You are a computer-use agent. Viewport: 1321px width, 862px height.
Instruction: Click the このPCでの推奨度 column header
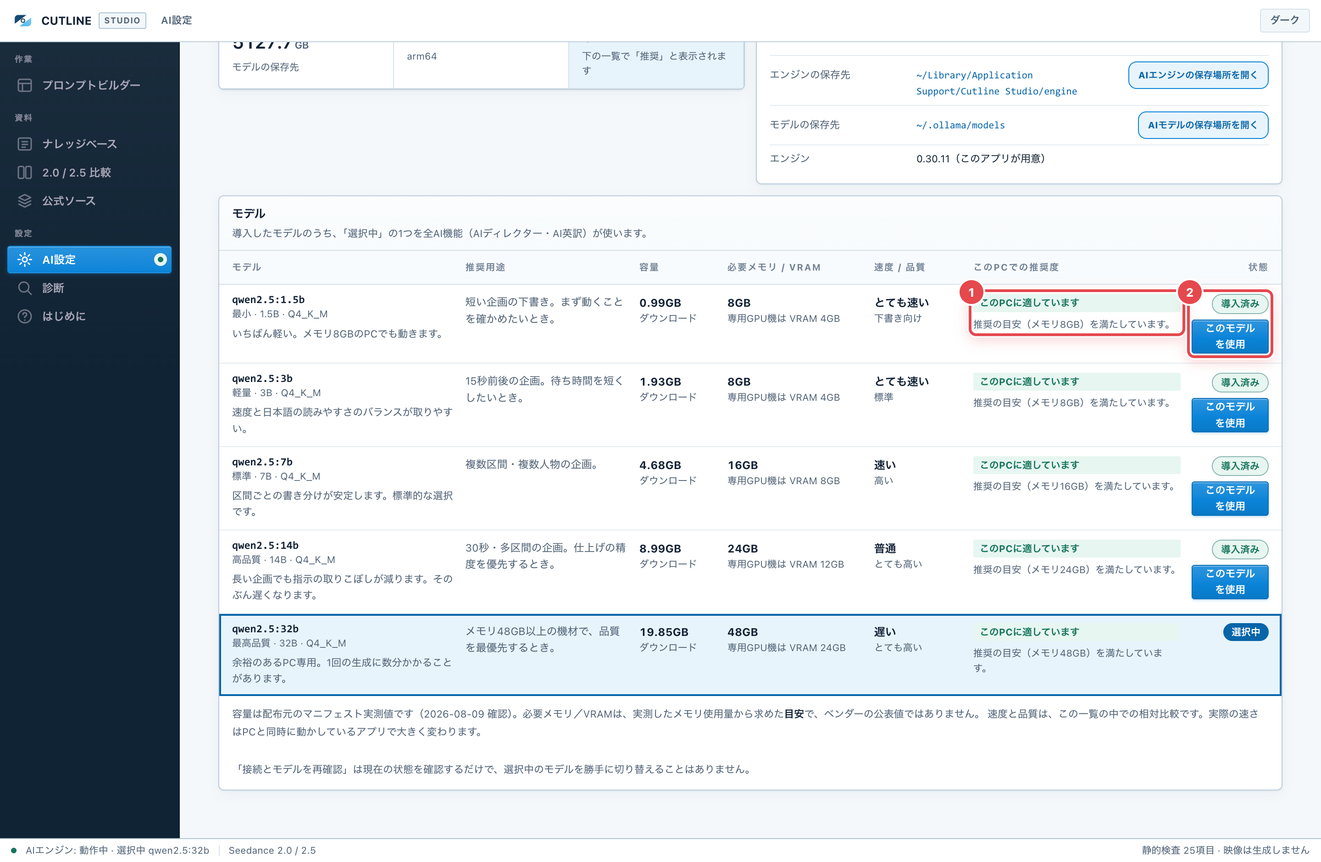[x=1016, y=267]
